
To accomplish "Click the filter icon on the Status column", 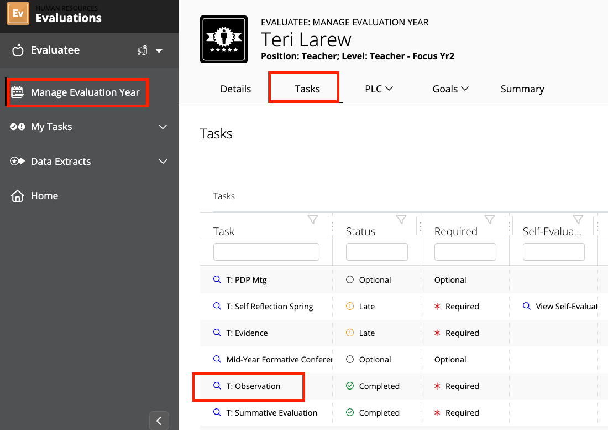I will (401, 219).
